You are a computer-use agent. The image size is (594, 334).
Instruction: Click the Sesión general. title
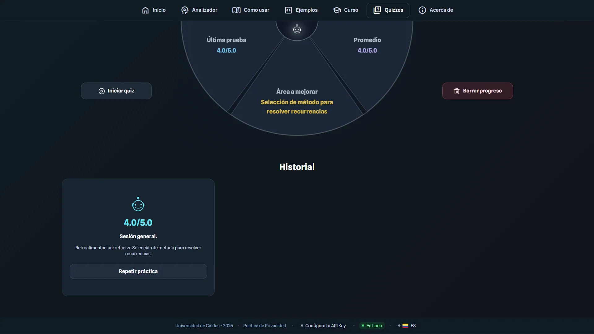click(x=138, y=236)
